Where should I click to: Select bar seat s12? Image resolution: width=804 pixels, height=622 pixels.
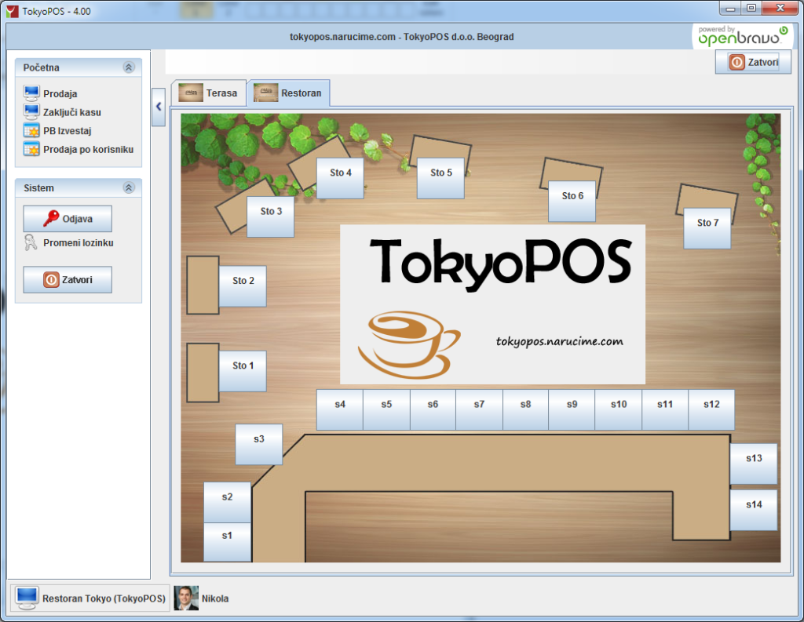pyautogui.click(x=711, y=409)
